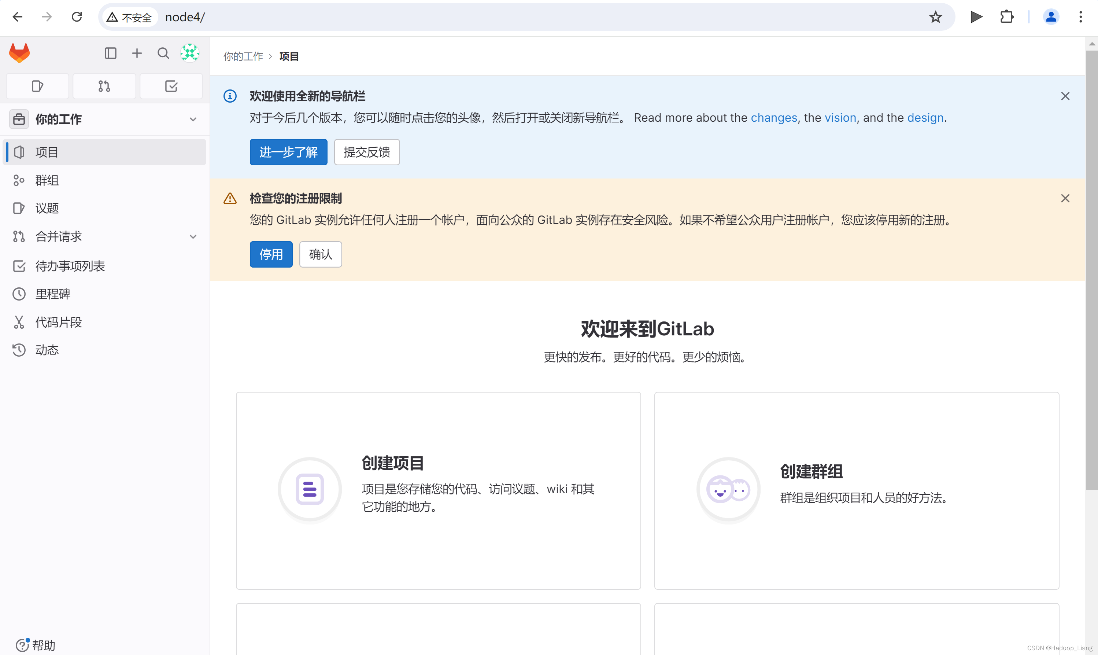Open 代码片段 in the sidebar
The width and height of the screenshot is (1098, 655).
pos(58,322)
